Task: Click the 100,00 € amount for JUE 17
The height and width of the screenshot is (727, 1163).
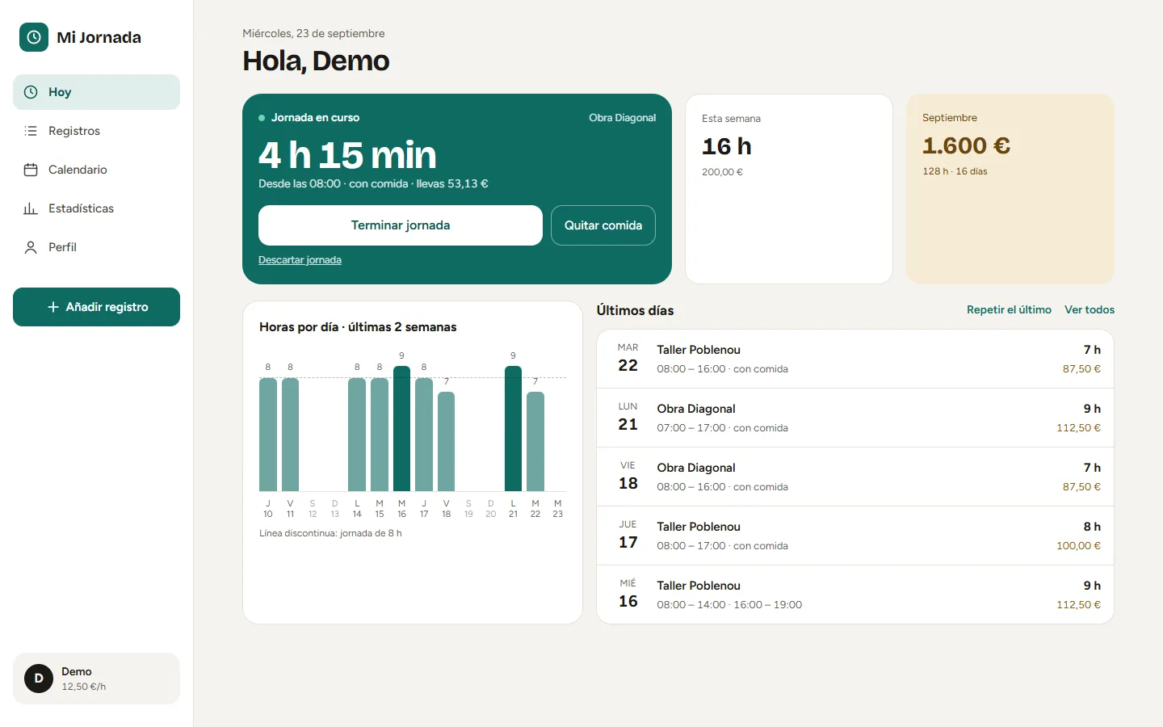Action: [1078, 546]
